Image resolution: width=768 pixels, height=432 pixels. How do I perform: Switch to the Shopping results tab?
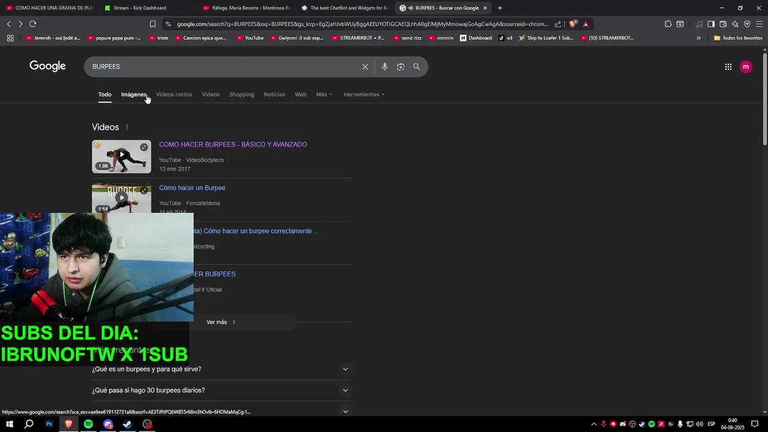point(242,94)
